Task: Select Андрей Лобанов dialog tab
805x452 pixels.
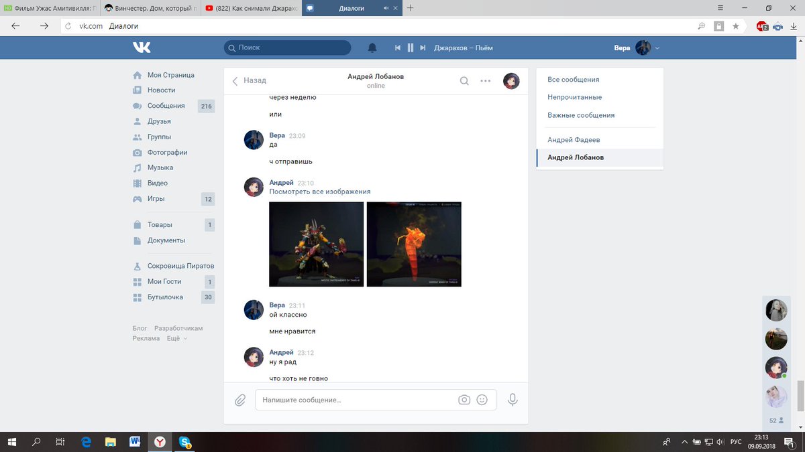Action: [600, 157]
